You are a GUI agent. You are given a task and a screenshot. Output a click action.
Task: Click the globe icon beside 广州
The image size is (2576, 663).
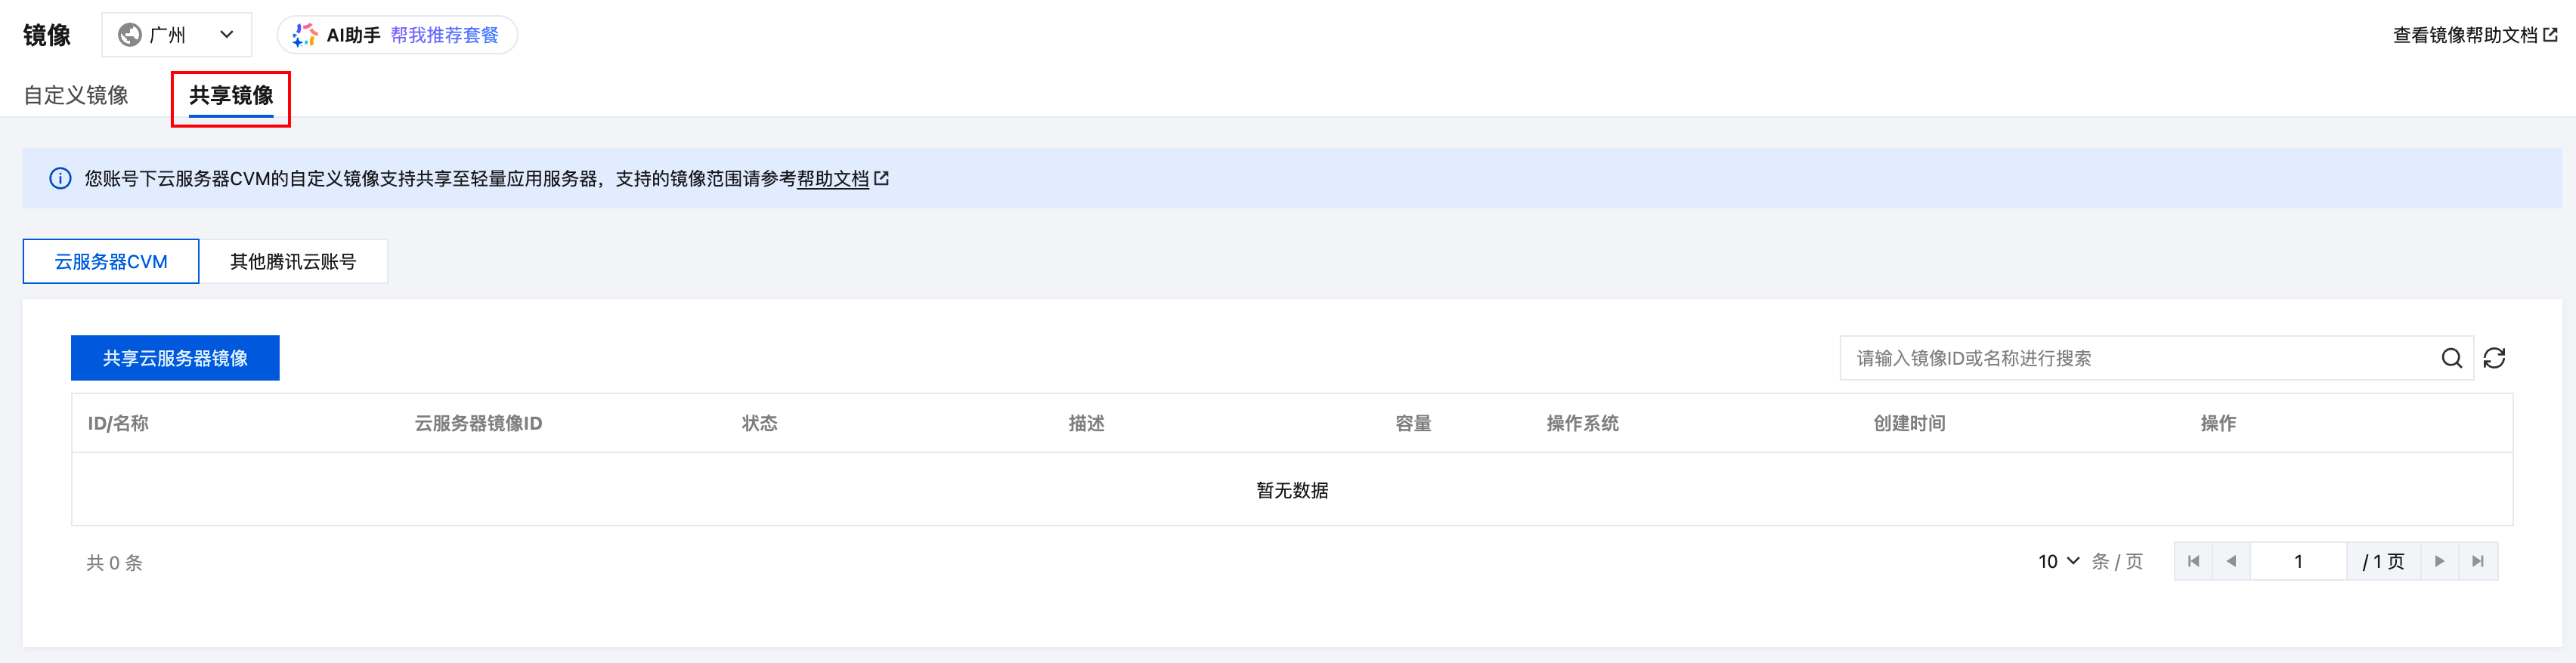[x=130, y=35]
